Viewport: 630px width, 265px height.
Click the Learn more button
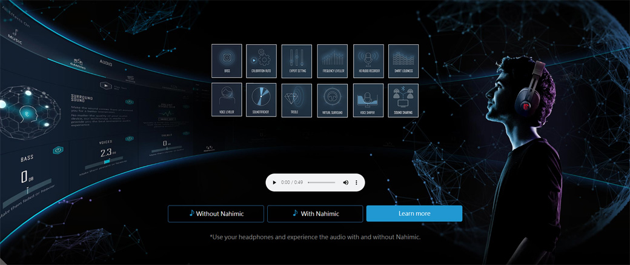tap(414, 213)
